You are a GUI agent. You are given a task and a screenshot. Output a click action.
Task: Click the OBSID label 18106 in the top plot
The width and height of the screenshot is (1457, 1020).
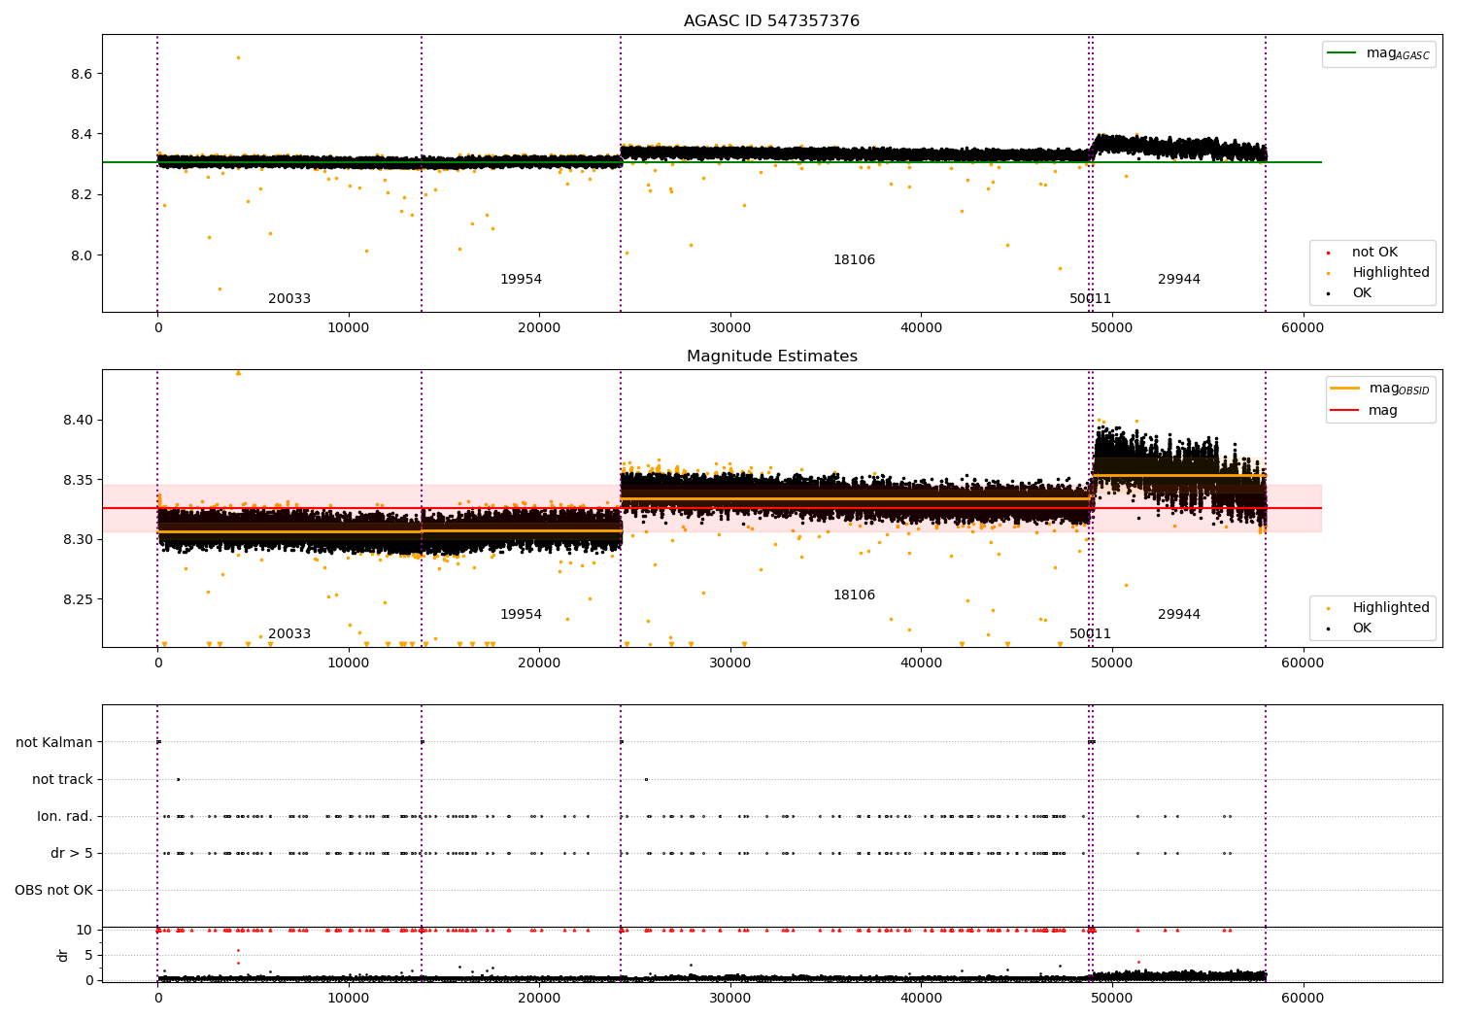coord(854,260)
